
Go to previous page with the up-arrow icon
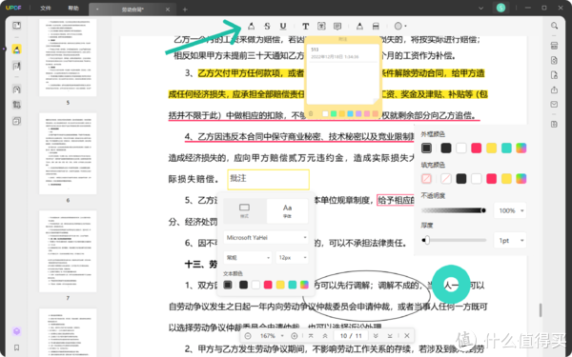pyautogui.click(x=325, y=336)
